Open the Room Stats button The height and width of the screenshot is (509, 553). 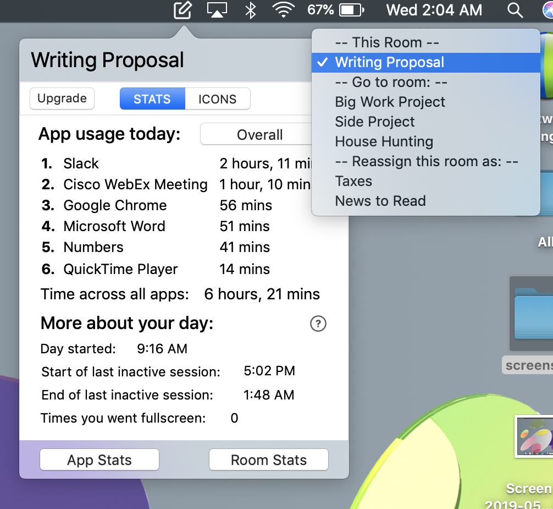269,460
